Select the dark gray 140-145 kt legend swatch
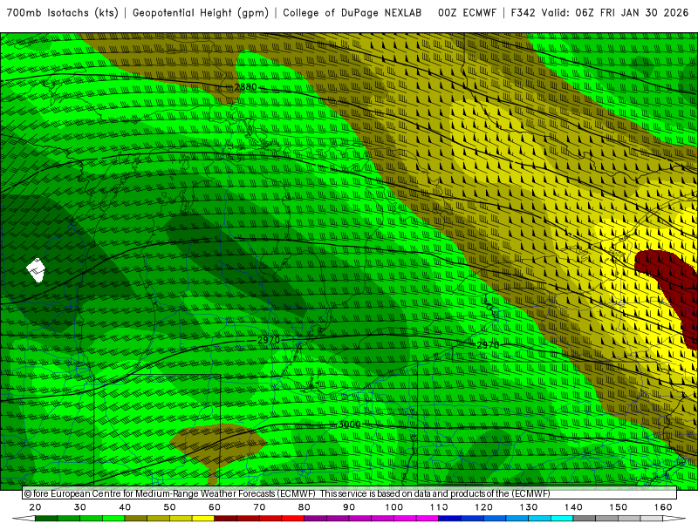Screen dimensions: 698x523 pyautogui.click(x=585, y=519)
